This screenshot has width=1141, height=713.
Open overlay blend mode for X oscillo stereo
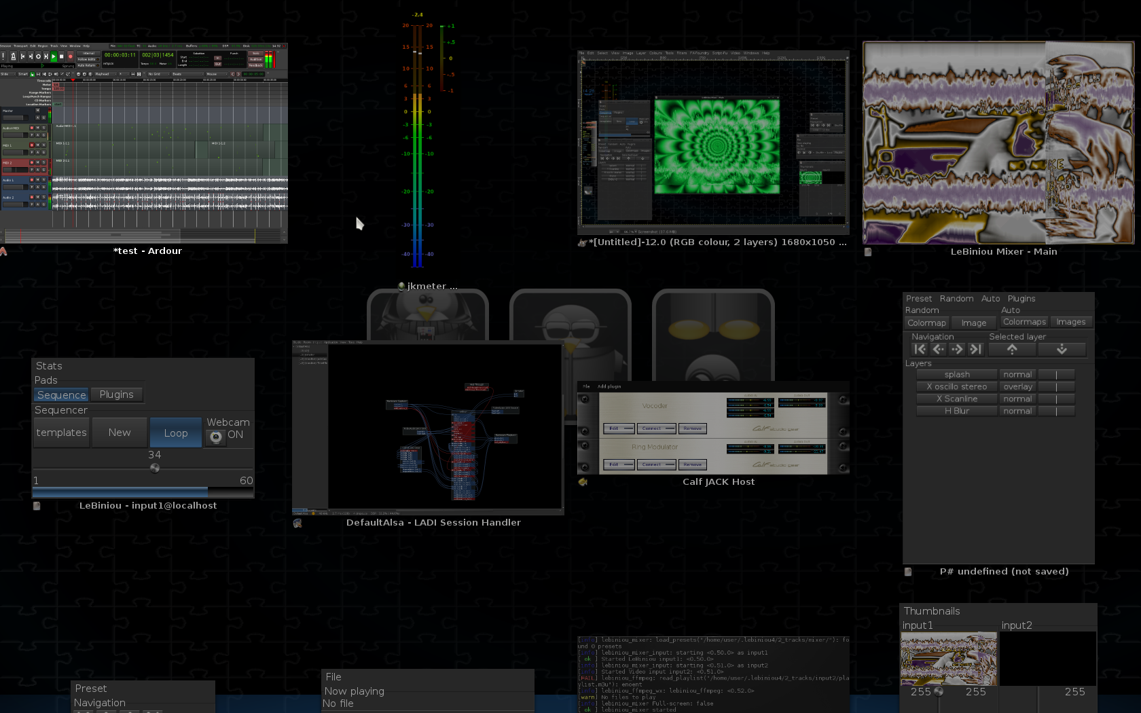(x=1017, y=387)
